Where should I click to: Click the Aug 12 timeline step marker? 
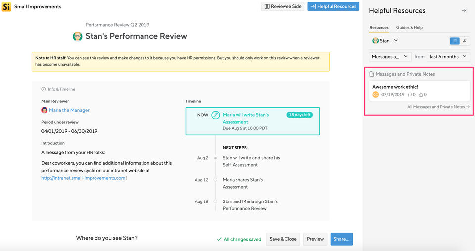click(x=215, y=180)
